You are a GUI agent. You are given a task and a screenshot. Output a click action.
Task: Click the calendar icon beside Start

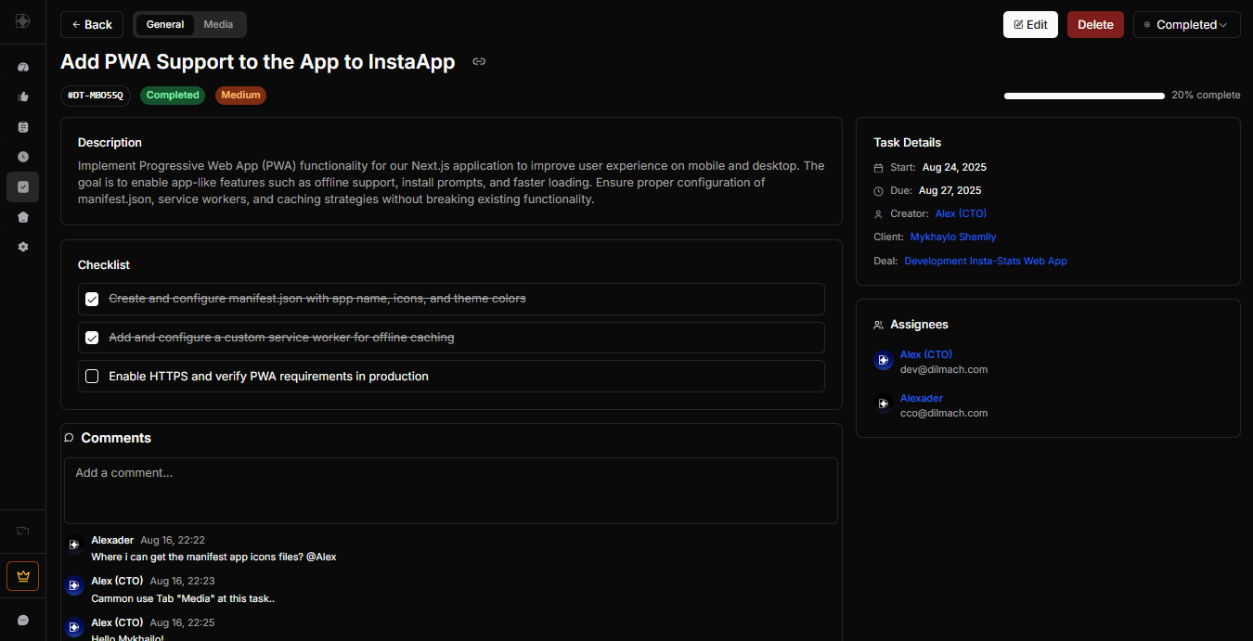coord(879,168)
